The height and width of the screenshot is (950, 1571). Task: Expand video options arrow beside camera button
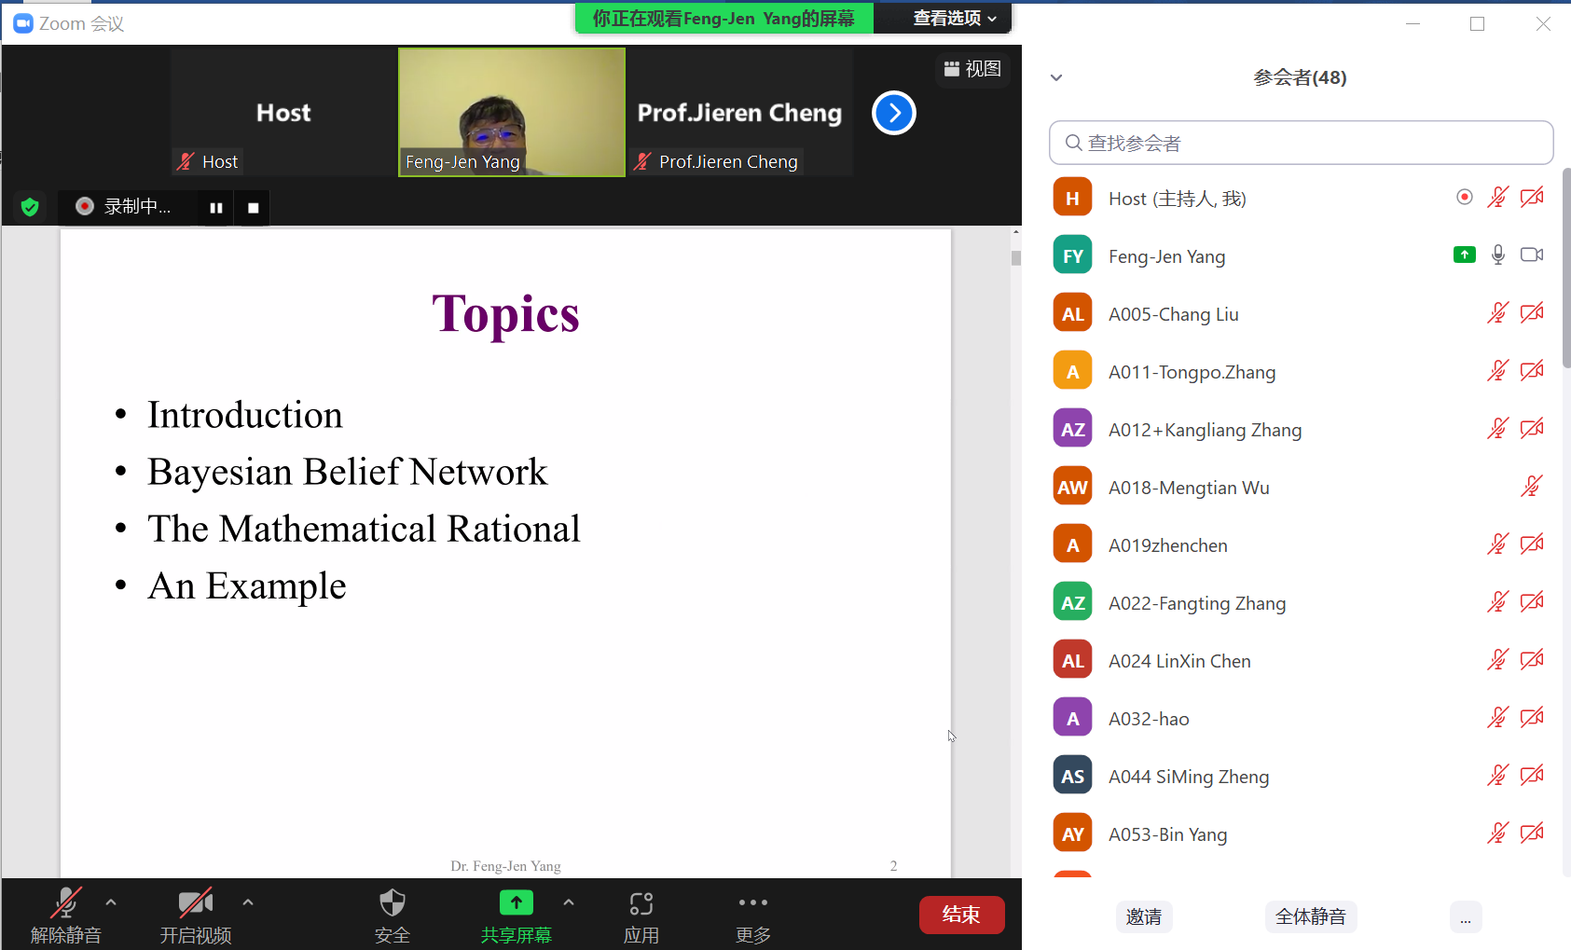247,902
